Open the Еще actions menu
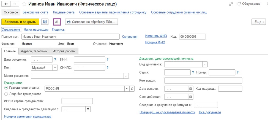 coord(259,22)
